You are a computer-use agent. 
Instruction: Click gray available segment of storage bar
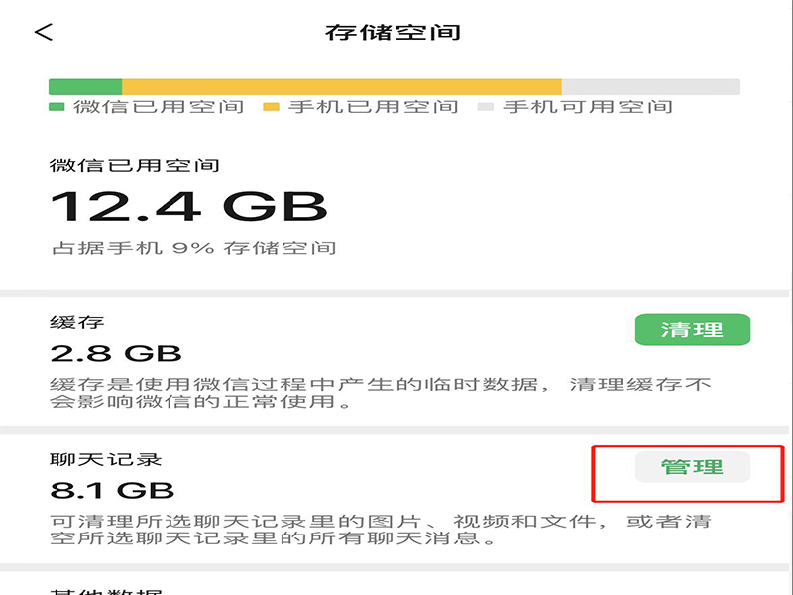[x=650, y=86]
